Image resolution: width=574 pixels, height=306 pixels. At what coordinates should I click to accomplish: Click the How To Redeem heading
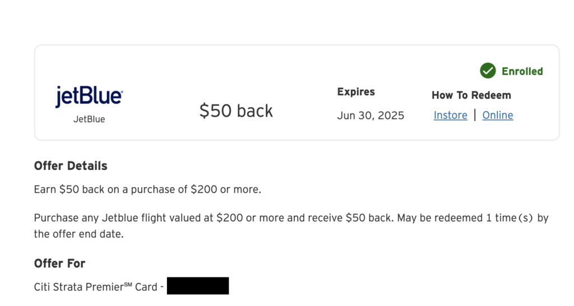(x=471, y=95)
